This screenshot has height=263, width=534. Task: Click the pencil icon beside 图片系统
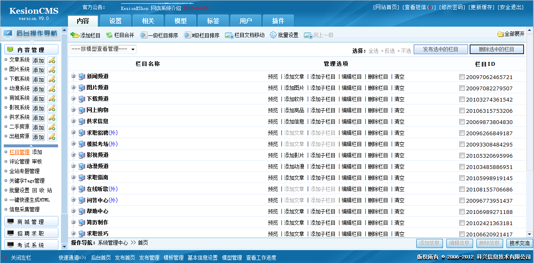[x=52, y=70]
